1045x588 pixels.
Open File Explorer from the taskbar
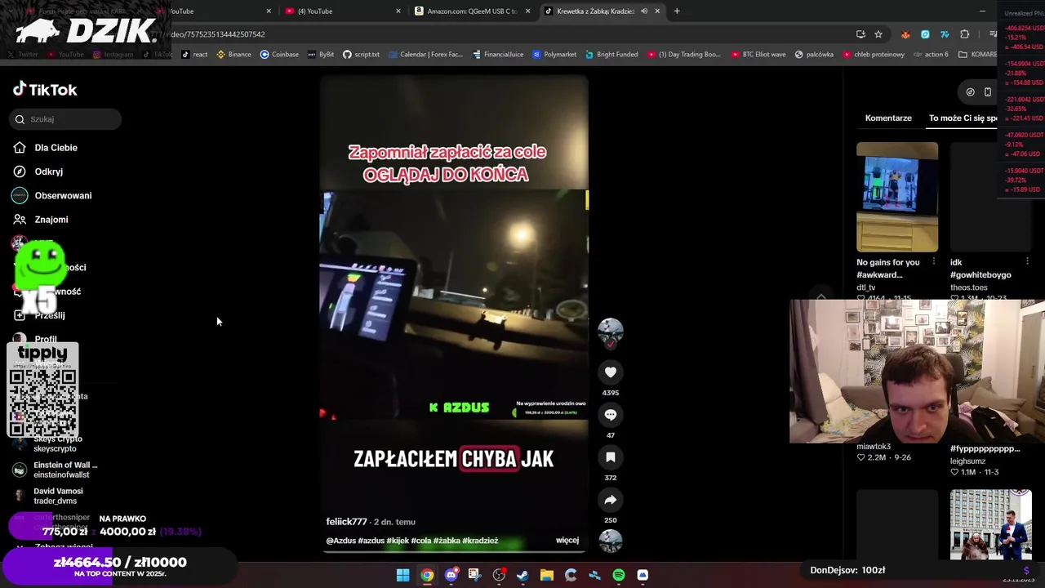(546, 575)
